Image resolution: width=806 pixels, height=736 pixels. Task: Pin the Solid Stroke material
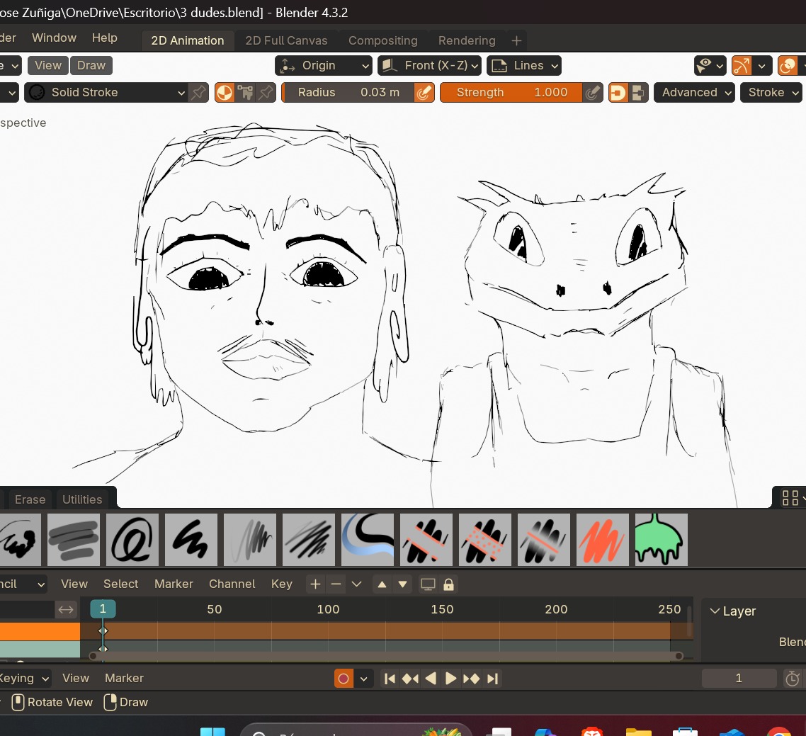198,93
